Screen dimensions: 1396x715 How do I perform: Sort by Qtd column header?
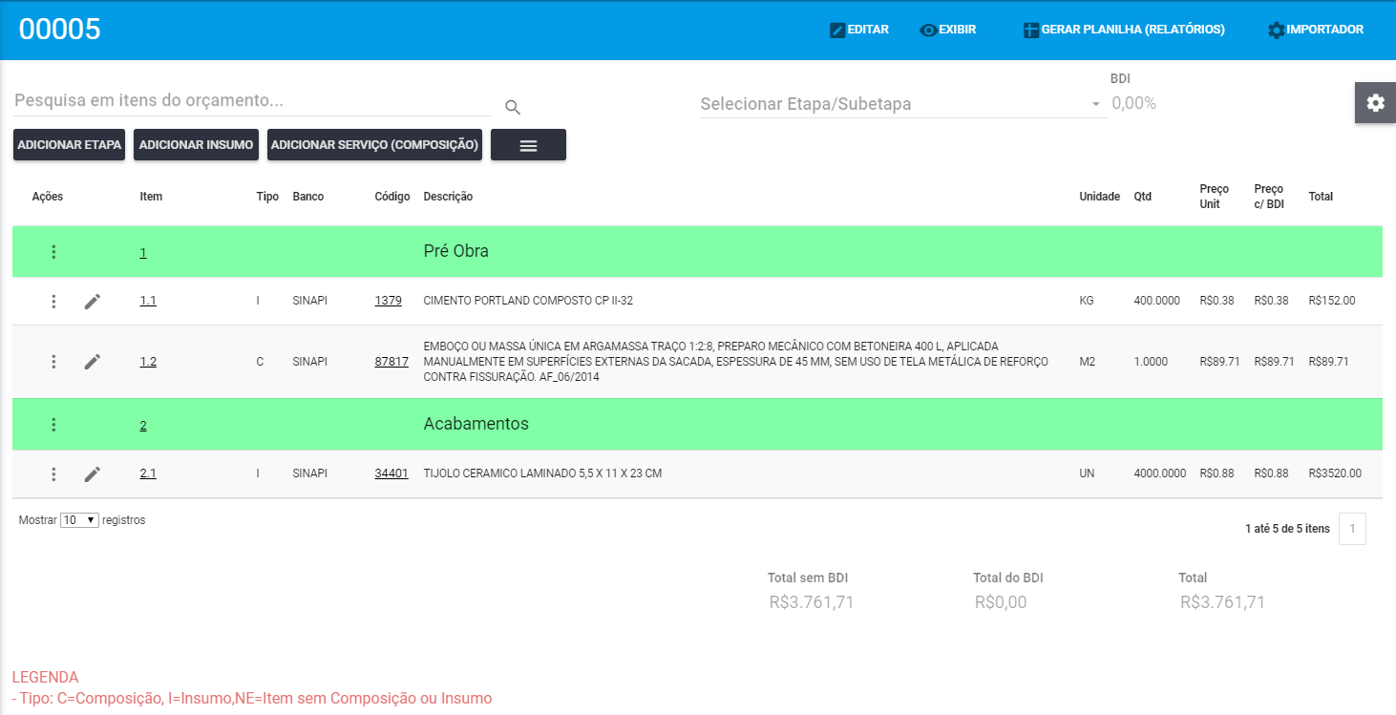(1142, 197)
